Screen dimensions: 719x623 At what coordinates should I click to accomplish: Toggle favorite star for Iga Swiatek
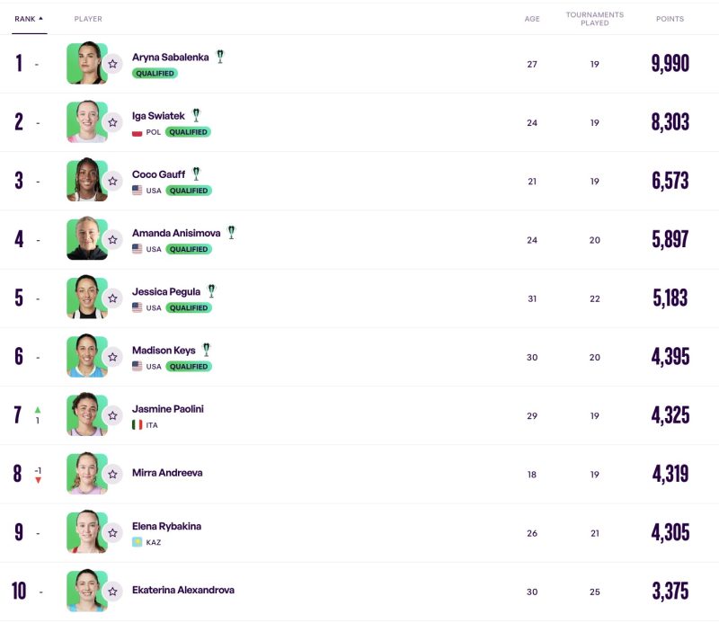click(112, 122)
